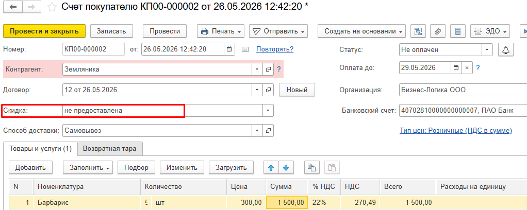The width and height of the screenshot is (527, 210).
Task: Open calendar picker for document date
Action: [x=229, y=49]
